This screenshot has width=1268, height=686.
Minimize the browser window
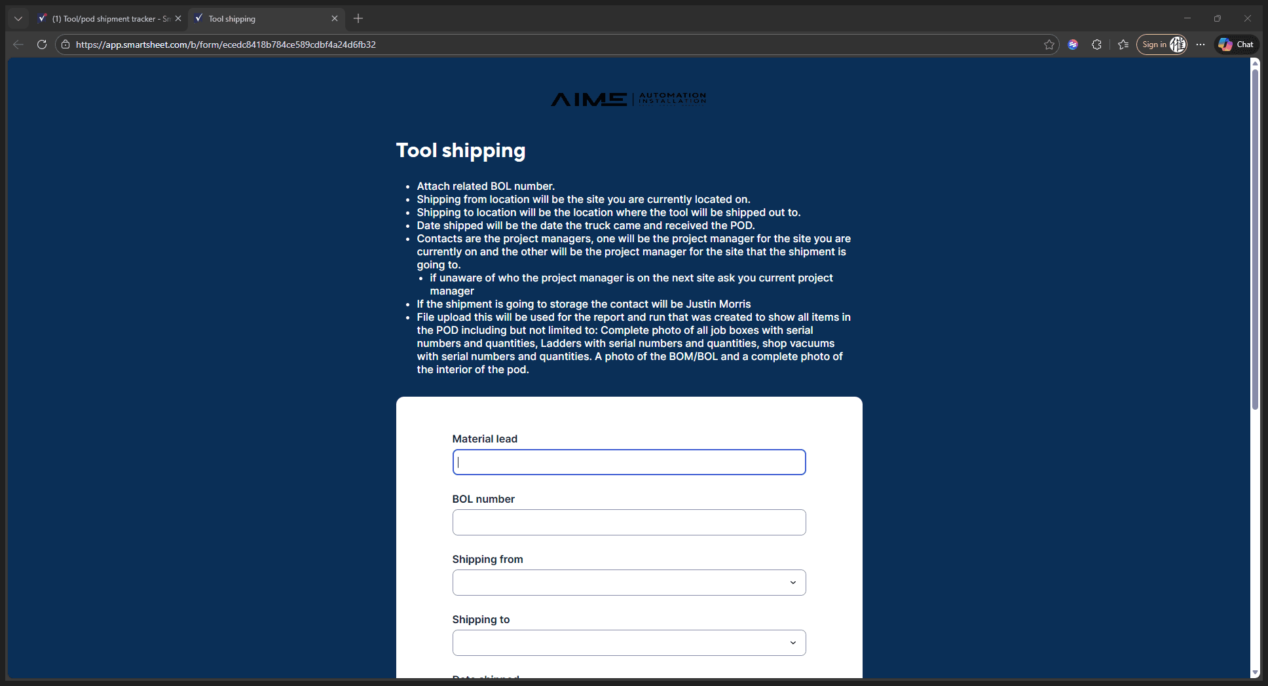coord(1187,18)
